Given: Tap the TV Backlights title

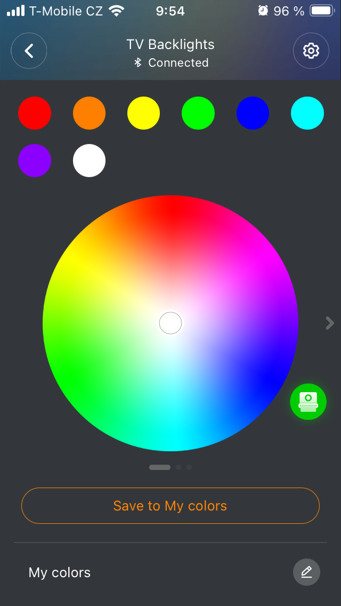Looking at the screenshot, I should coord(170,44).
